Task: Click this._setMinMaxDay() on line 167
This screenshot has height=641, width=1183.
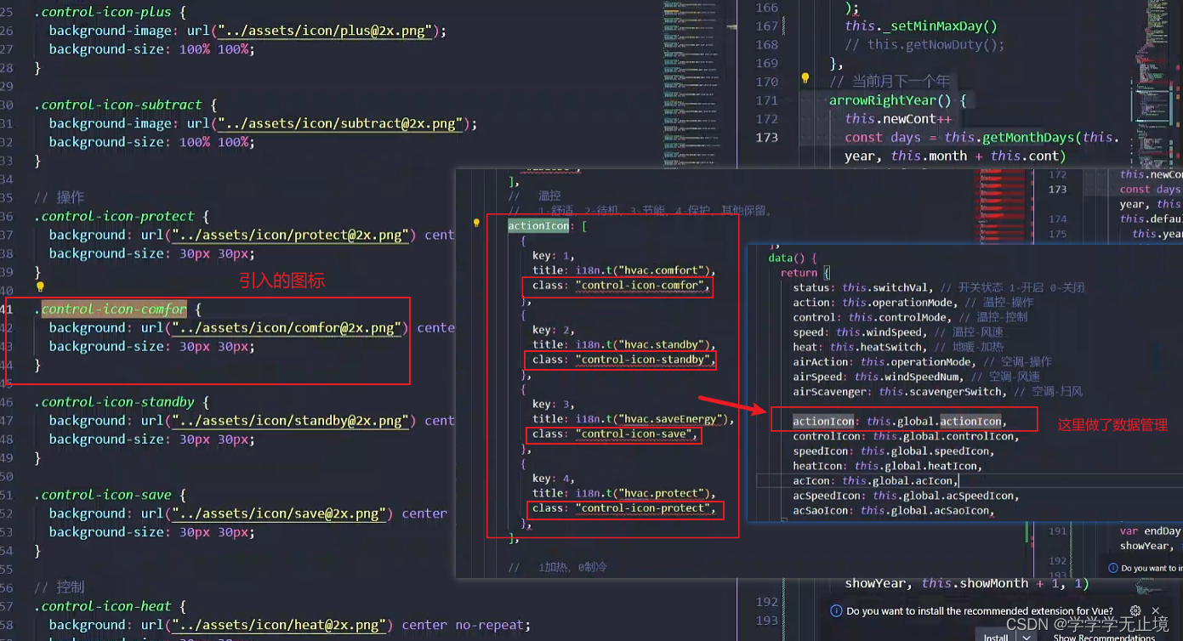Action: 921,26
